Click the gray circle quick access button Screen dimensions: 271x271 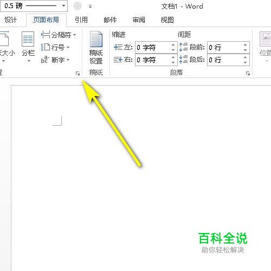click(78, 6)
